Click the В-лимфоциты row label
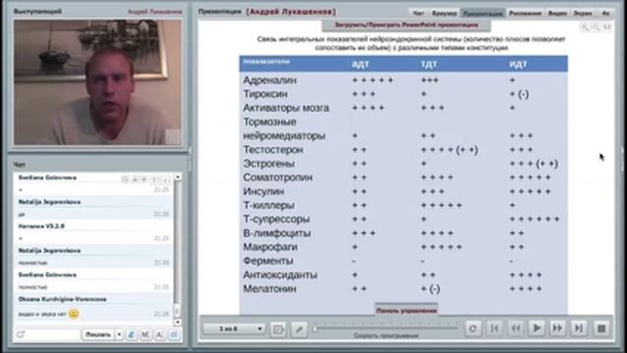Image resolution: width=627 pixels, height=353 pixels. (276, 233)
